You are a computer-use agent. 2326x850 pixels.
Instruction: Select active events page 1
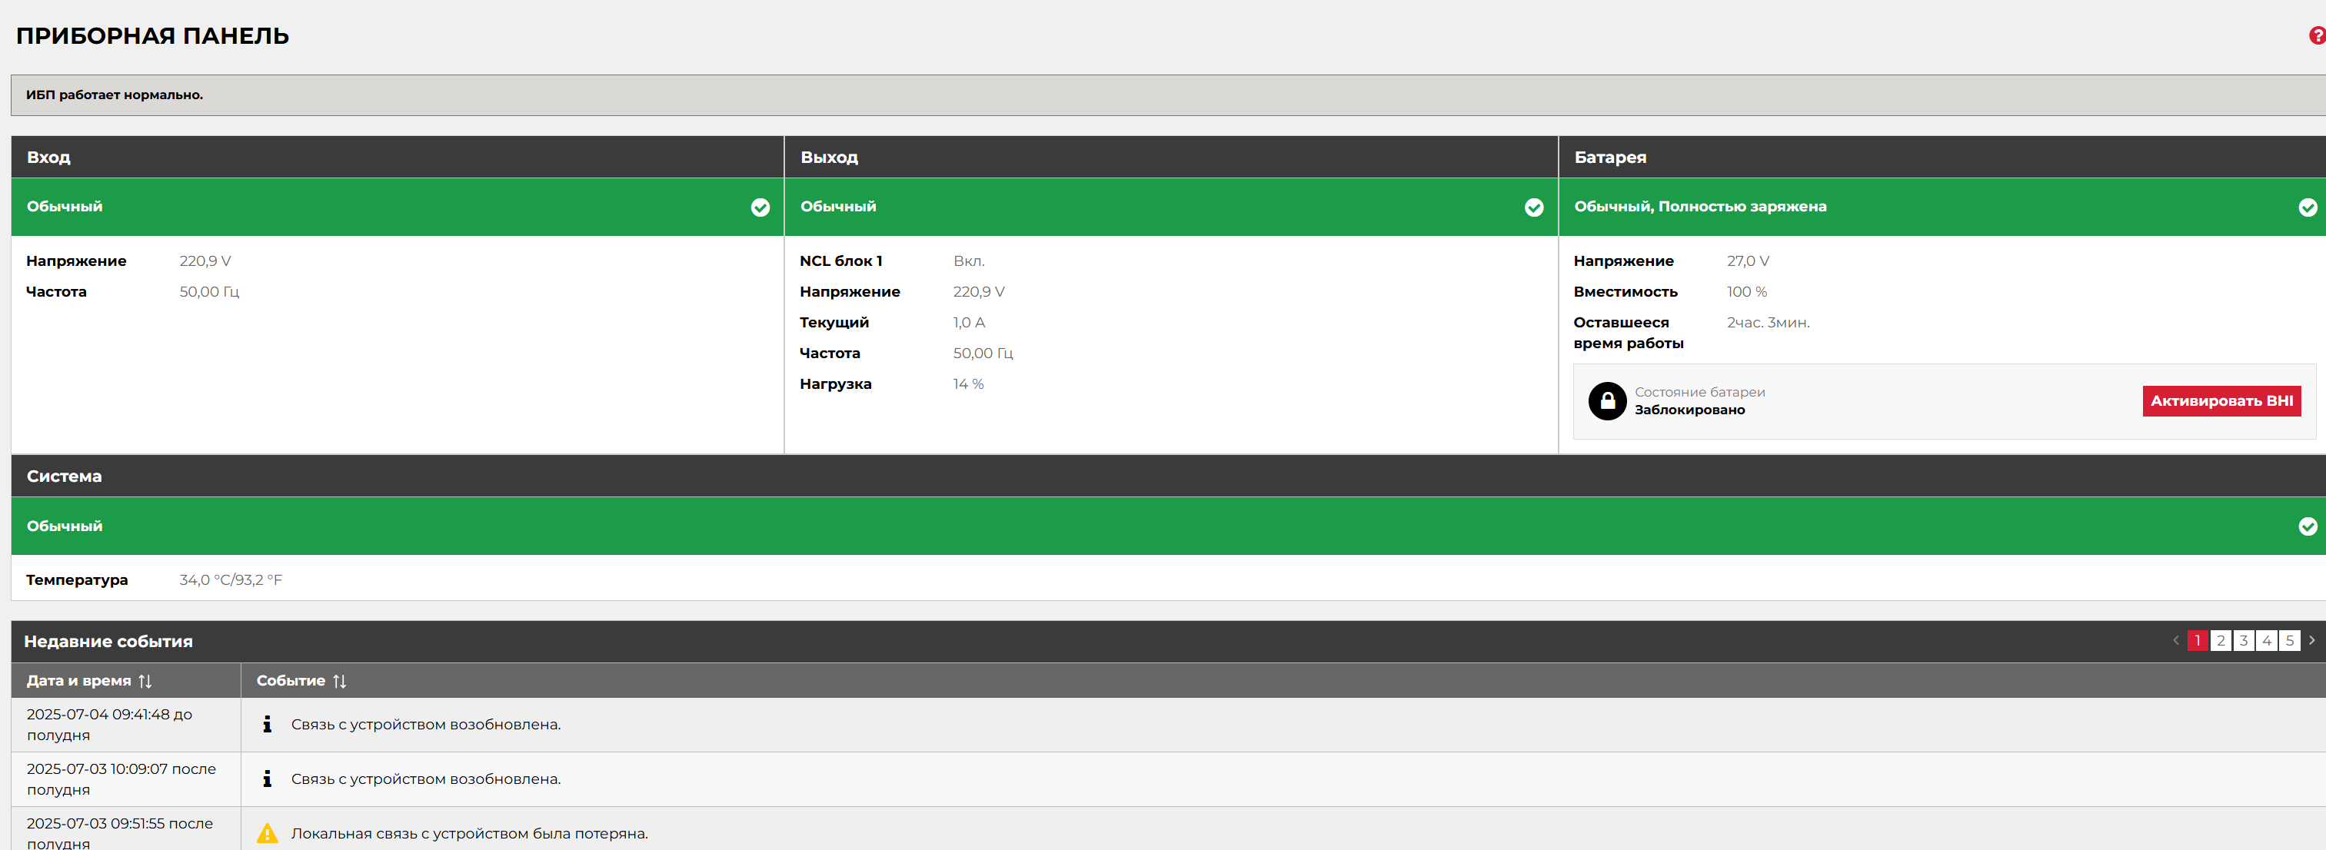click(x=2197, y=641)
